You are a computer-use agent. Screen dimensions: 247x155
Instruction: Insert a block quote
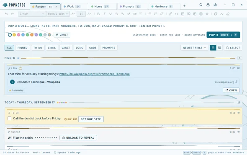pos(189,14)
